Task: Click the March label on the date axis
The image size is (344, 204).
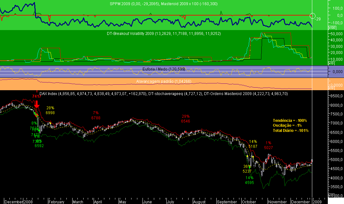Action: click(78, 202)
